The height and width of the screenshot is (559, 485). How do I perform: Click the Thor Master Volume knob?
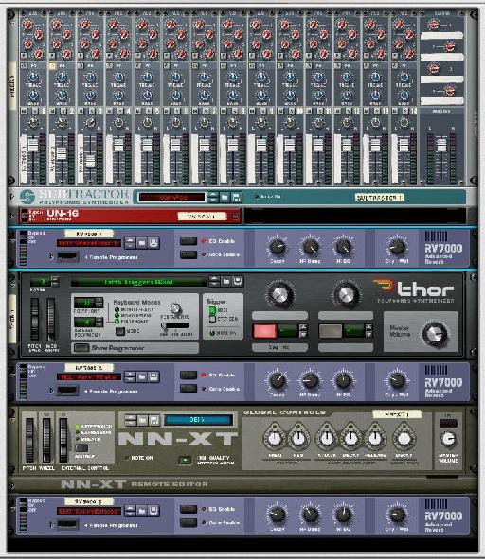click(434, 334)
